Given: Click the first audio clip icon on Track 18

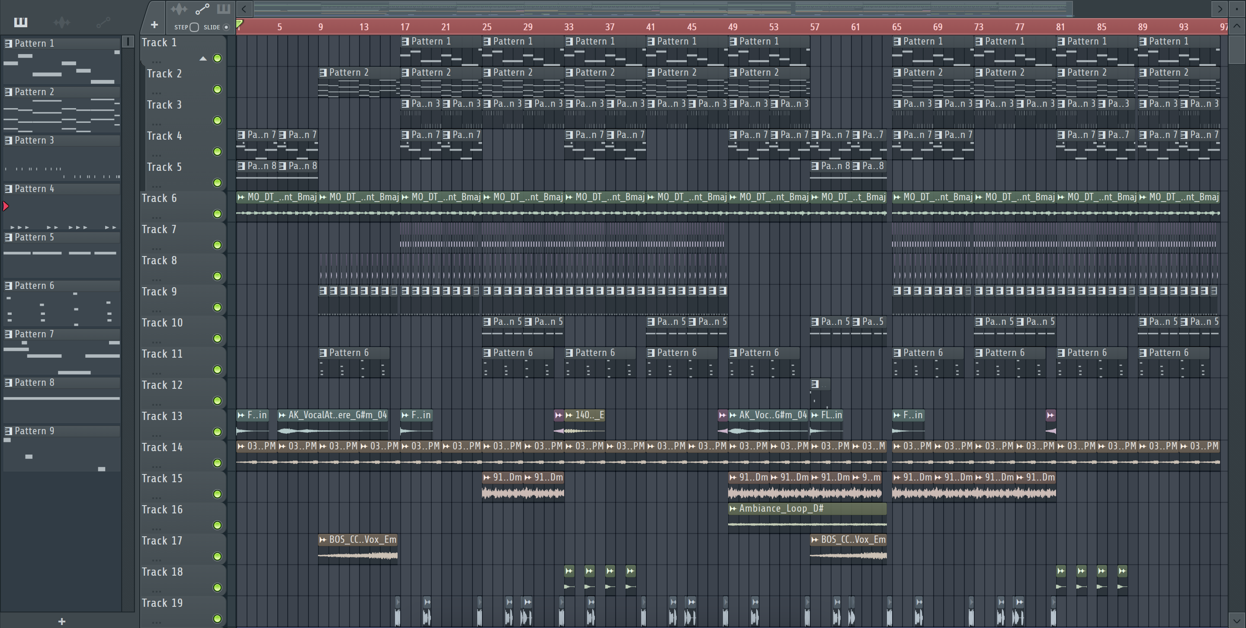Looking at the screenshot, I should tap(569, 571).
